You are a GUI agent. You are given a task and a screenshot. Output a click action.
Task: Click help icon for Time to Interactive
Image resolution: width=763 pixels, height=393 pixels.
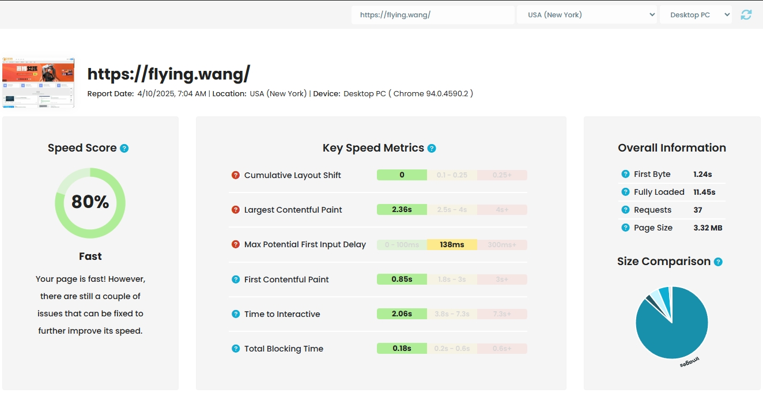(235, 314)
